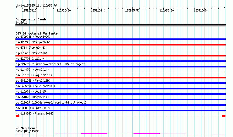Screen dimensions: 233x137
Task: Click blue bar of dgv521e59 variant
Action: [x=120, y=67]
